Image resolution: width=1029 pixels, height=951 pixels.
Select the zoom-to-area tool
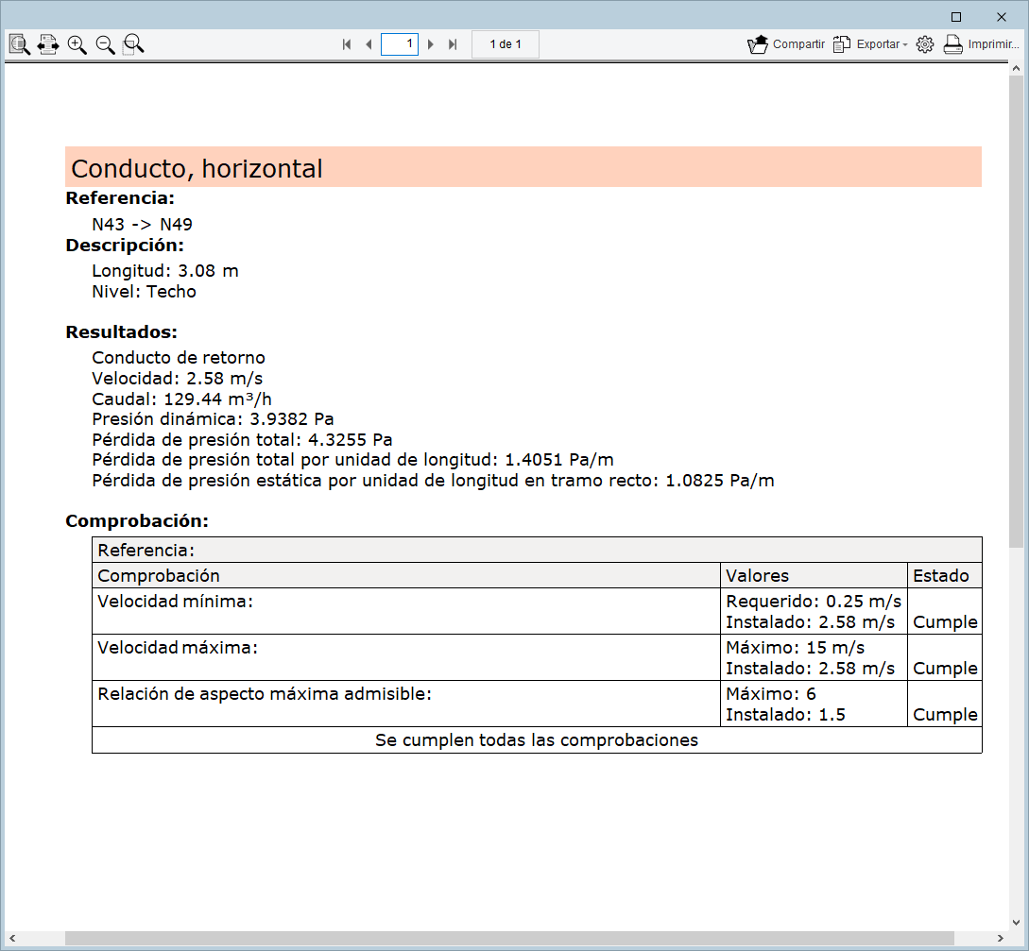pyautogui.click(x=133, y=44)
